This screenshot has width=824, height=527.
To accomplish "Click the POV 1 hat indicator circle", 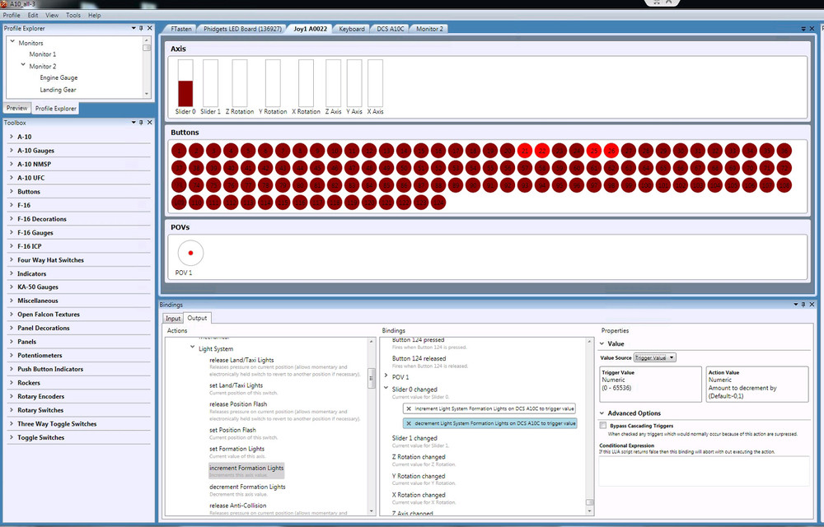I will (190, 253).
